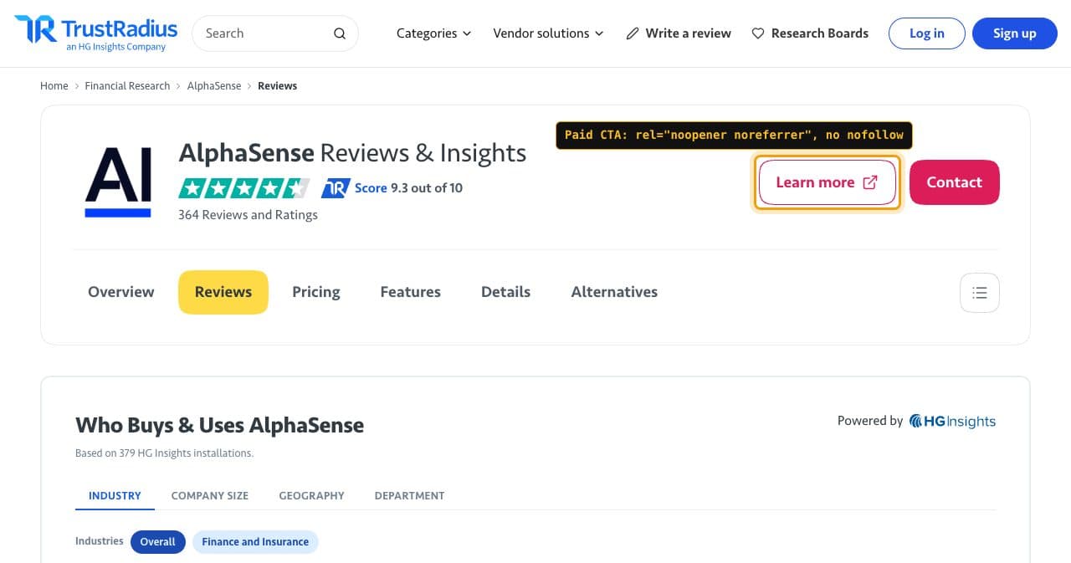Image resolution: width=1071 pixels, height=563 pixels.
Task: Open Write a review
Action: click(x=679, y=33)
